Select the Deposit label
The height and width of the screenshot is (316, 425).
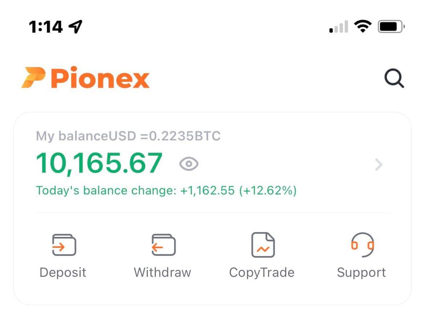[63, 272]
